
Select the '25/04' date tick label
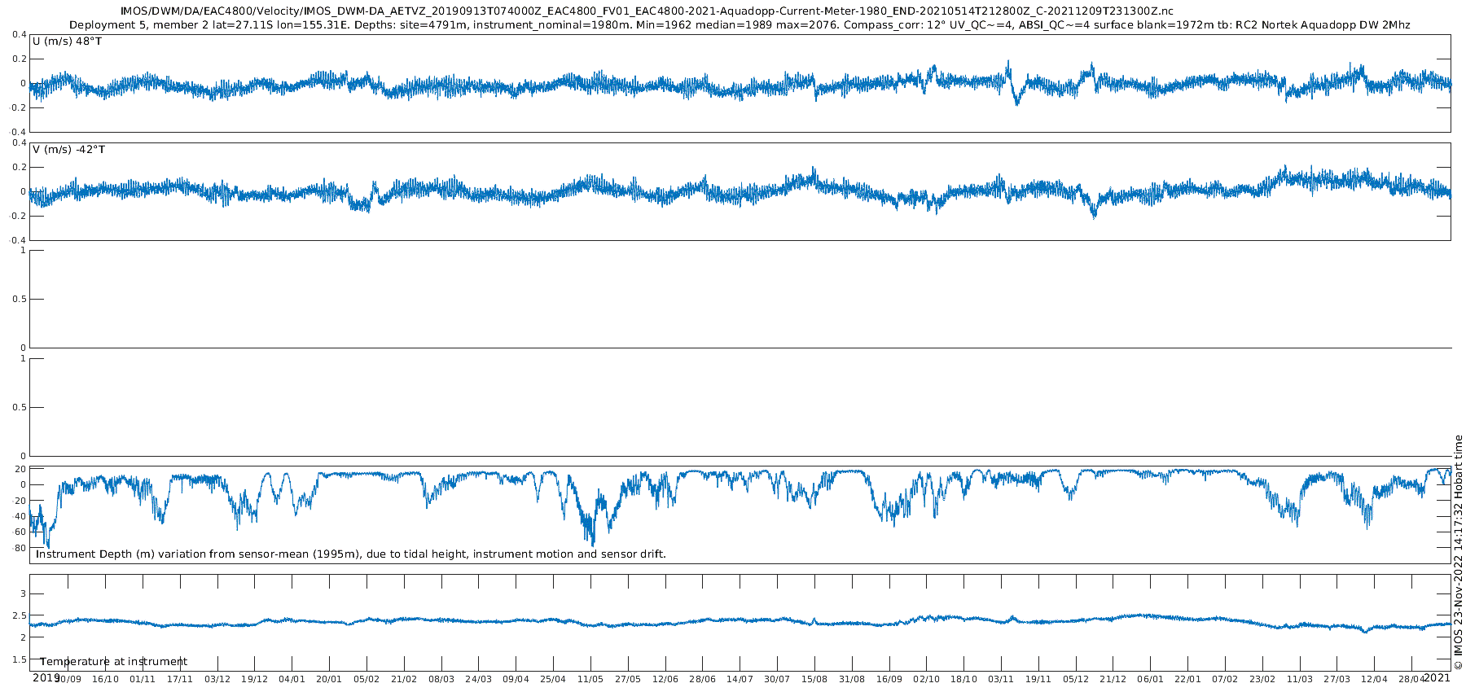click(x=553, y=679)
